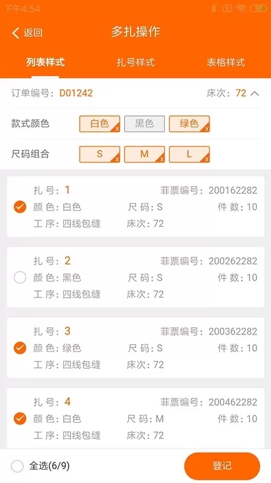Uncheck bundle 3 绿色 checkbox
Screen dimensions: 271x483
[x=20, y=348]
